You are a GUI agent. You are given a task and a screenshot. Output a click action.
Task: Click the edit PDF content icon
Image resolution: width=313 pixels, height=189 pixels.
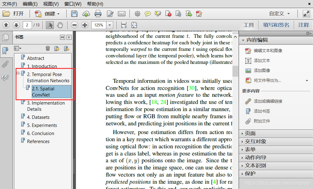click(x=199, y=14)
